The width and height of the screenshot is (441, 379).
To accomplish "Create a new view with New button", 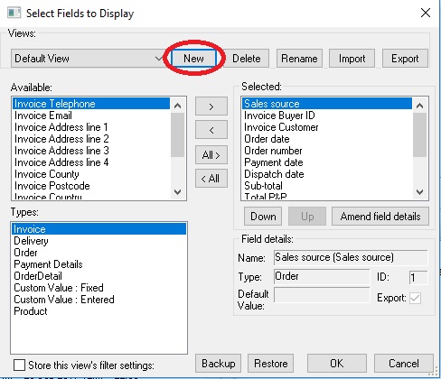I will [193, 59].
